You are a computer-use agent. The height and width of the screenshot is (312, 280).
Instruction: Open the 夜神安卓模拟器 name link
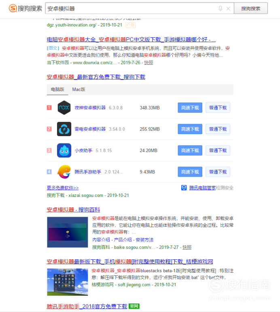(x=90, y=108)
